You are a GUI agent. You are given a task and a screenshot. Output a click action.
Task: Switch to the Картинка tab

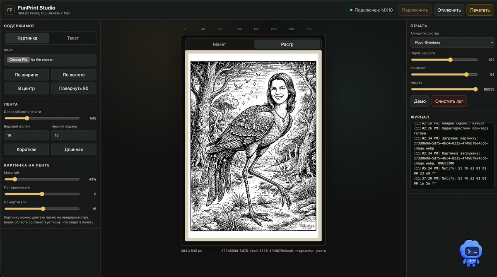[x=27, y=38]
